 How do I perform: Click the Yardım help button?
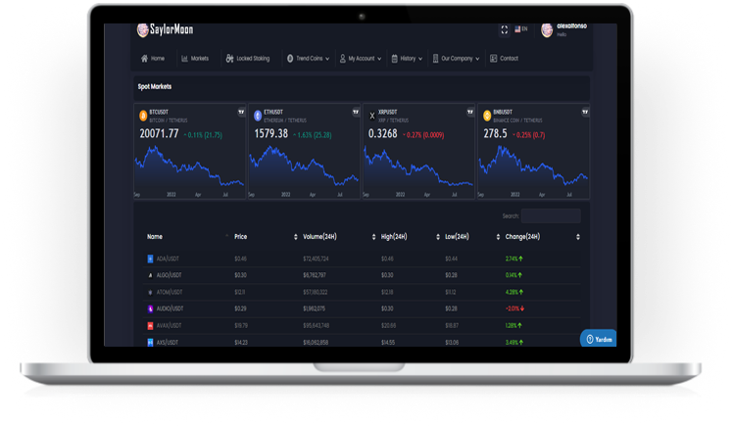tap(598, 339)
